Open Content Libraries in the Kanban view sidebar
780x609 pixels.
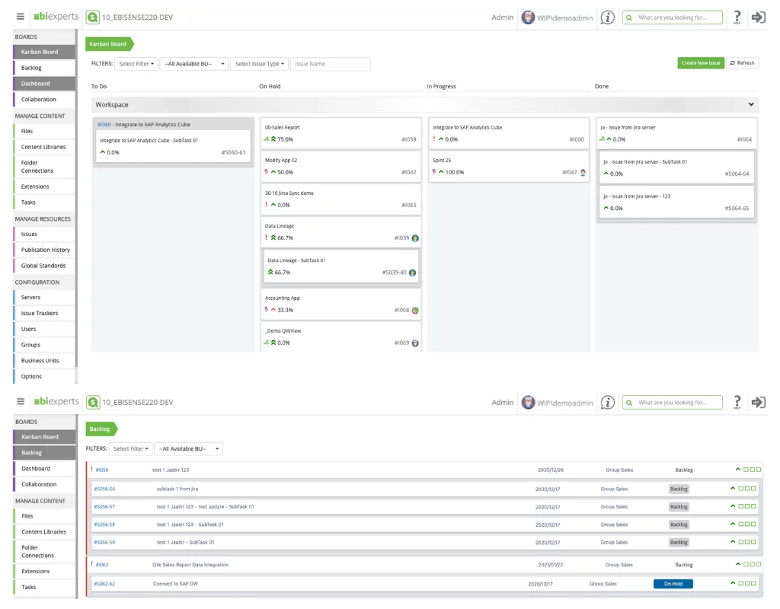(44, 147)
